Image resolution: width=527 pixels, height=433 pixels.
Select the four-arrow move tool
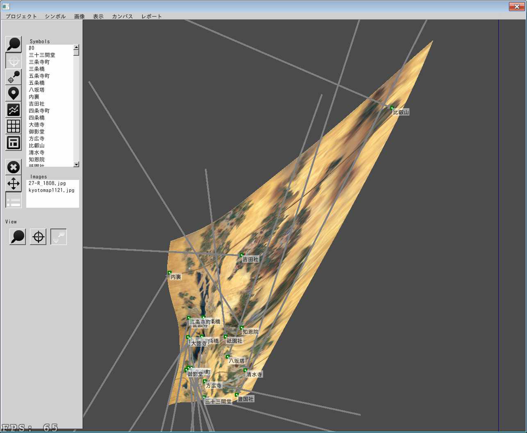[14, 184]
